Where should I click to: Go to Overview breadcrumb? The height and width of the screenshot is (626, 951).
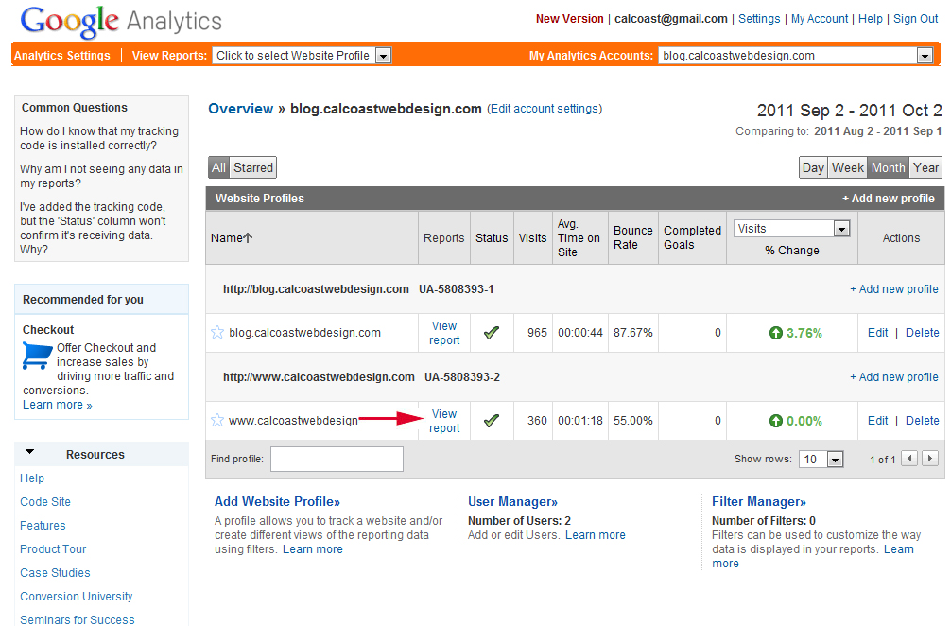pyautogui.click(x=241, y=109)
